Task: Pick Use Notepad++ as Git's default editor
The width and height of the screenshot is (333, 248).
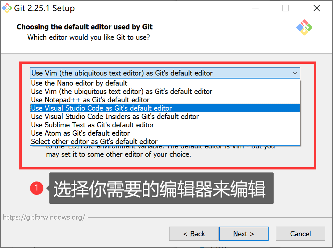Action: click(x=165, y=100)
